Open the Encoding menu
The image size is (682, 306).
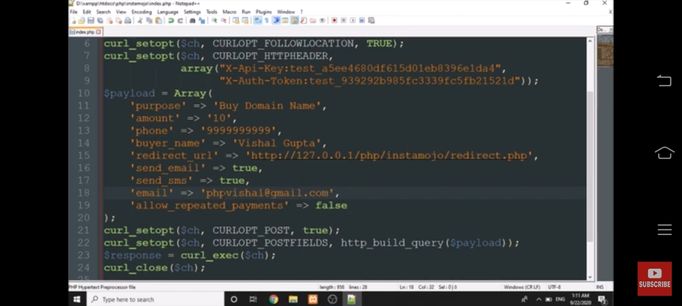[x=142, y=12]
